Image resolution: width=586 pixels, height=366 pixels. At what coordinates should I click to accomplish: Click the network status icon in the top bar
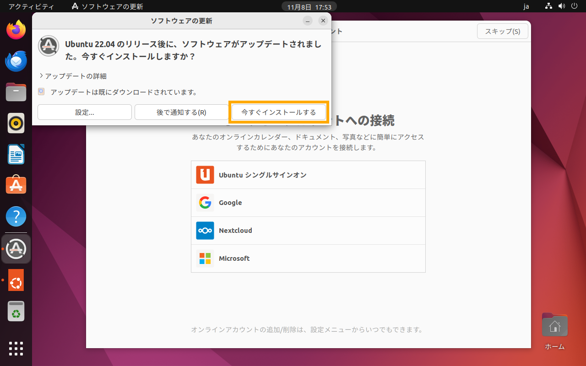[x=549, y=6]
